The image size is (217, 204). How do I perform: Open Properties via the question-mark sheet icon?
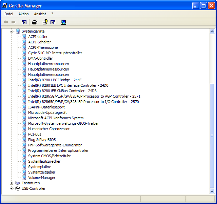point(45,22)
